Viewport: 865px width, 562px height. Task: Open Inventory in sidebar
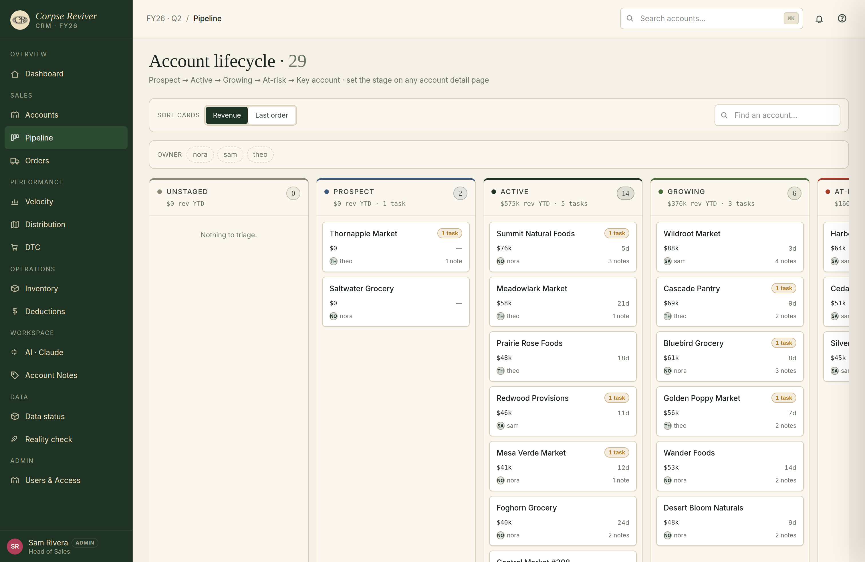point(66,289)
